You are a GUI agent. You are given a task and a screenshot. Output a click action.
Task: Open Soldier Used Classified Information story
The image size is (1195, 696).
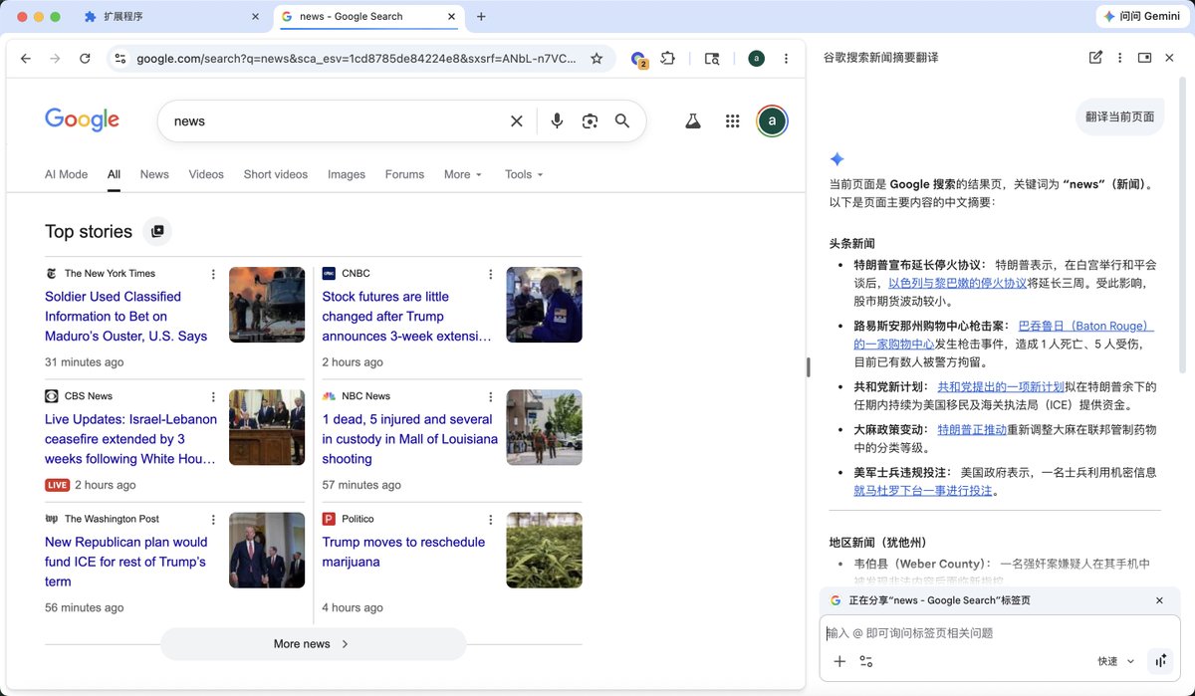pos(126,317)
